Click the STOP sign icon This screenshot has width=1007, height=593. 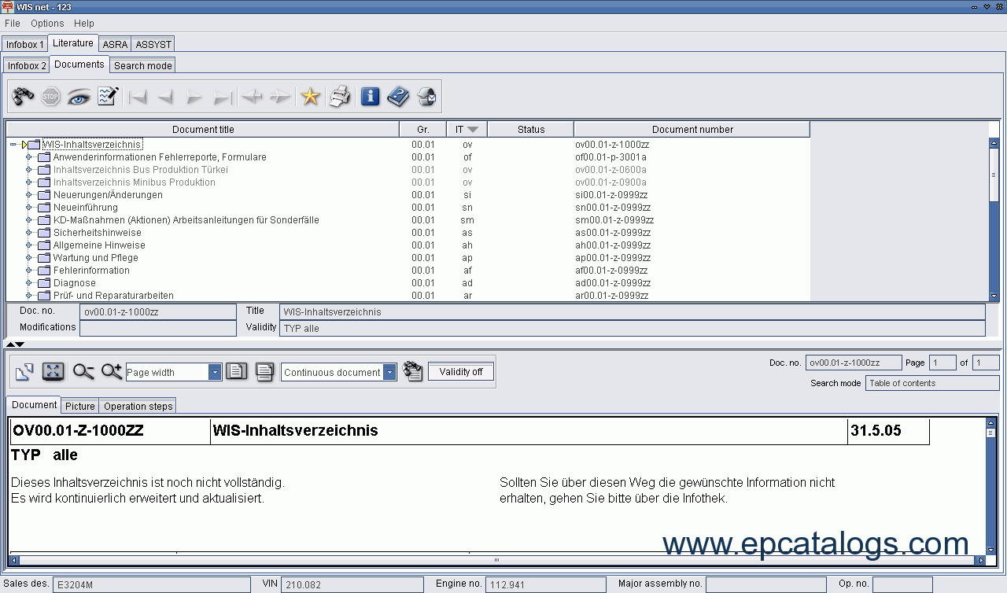click(x=51, y=97)
